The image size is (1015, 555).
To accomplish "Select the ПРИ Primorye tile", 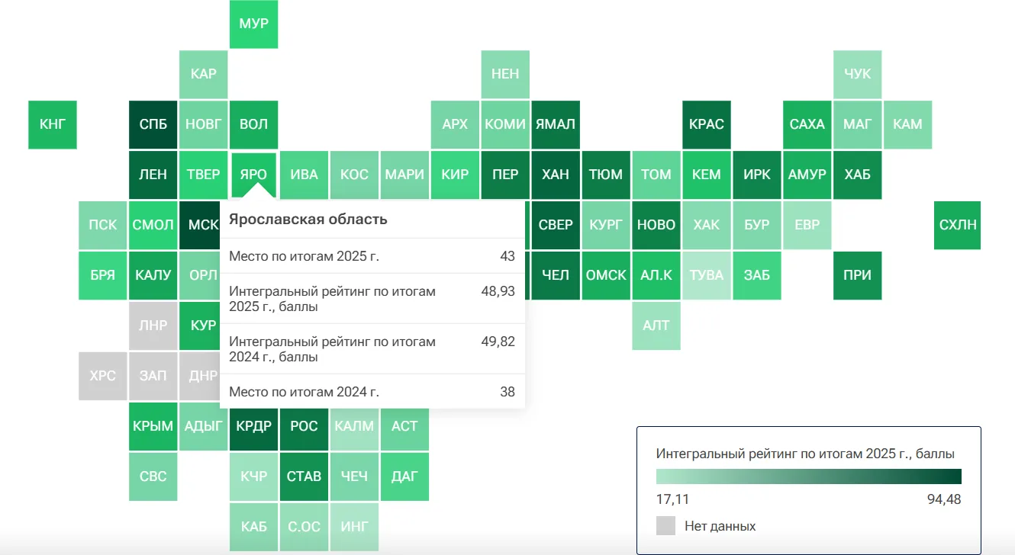I will pos(858,275).
